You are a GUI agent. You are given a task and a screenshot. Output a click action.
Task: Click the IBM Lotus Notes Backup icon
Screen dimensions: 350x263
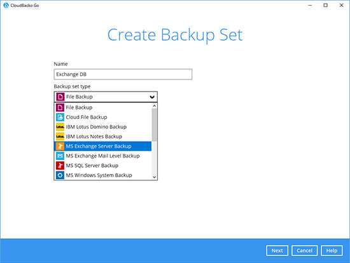coord(60,137)
